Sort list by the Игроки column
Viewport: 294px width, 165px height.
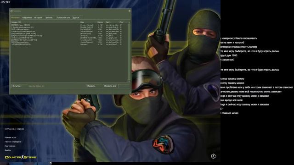[x=101, y=22]
